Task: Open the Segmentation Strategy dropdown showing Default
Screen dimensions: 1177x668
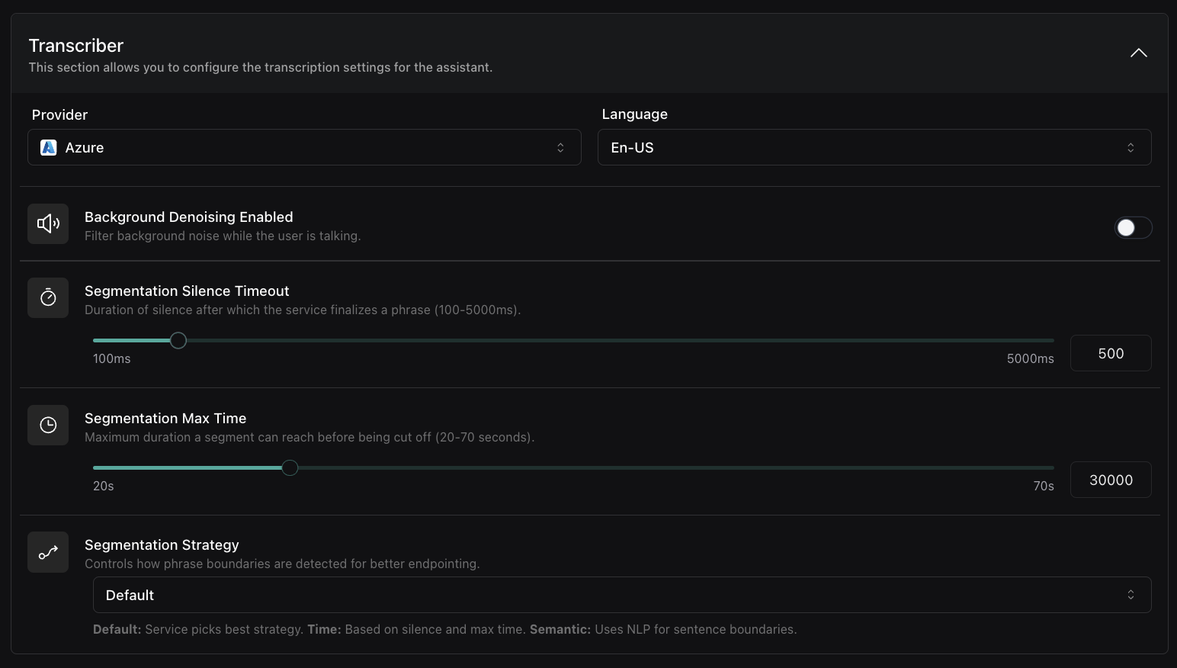Action: (621, 595)
